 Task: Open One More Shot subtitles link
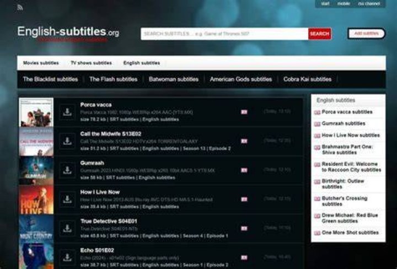coord(350,233)
